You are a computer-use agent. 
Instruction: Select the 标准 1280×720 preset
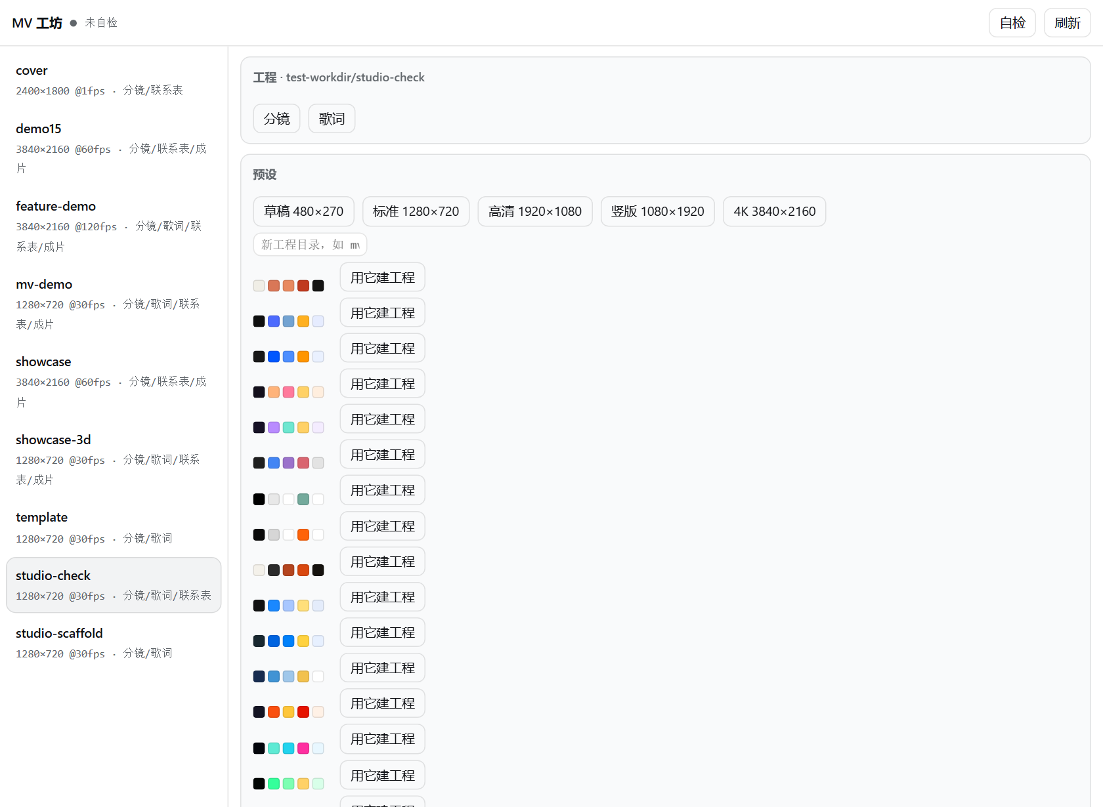click(416, 211)
